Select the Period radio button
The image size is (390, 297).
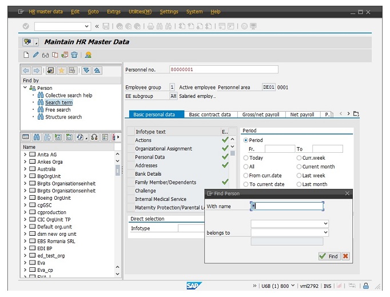tap(246, 140)
